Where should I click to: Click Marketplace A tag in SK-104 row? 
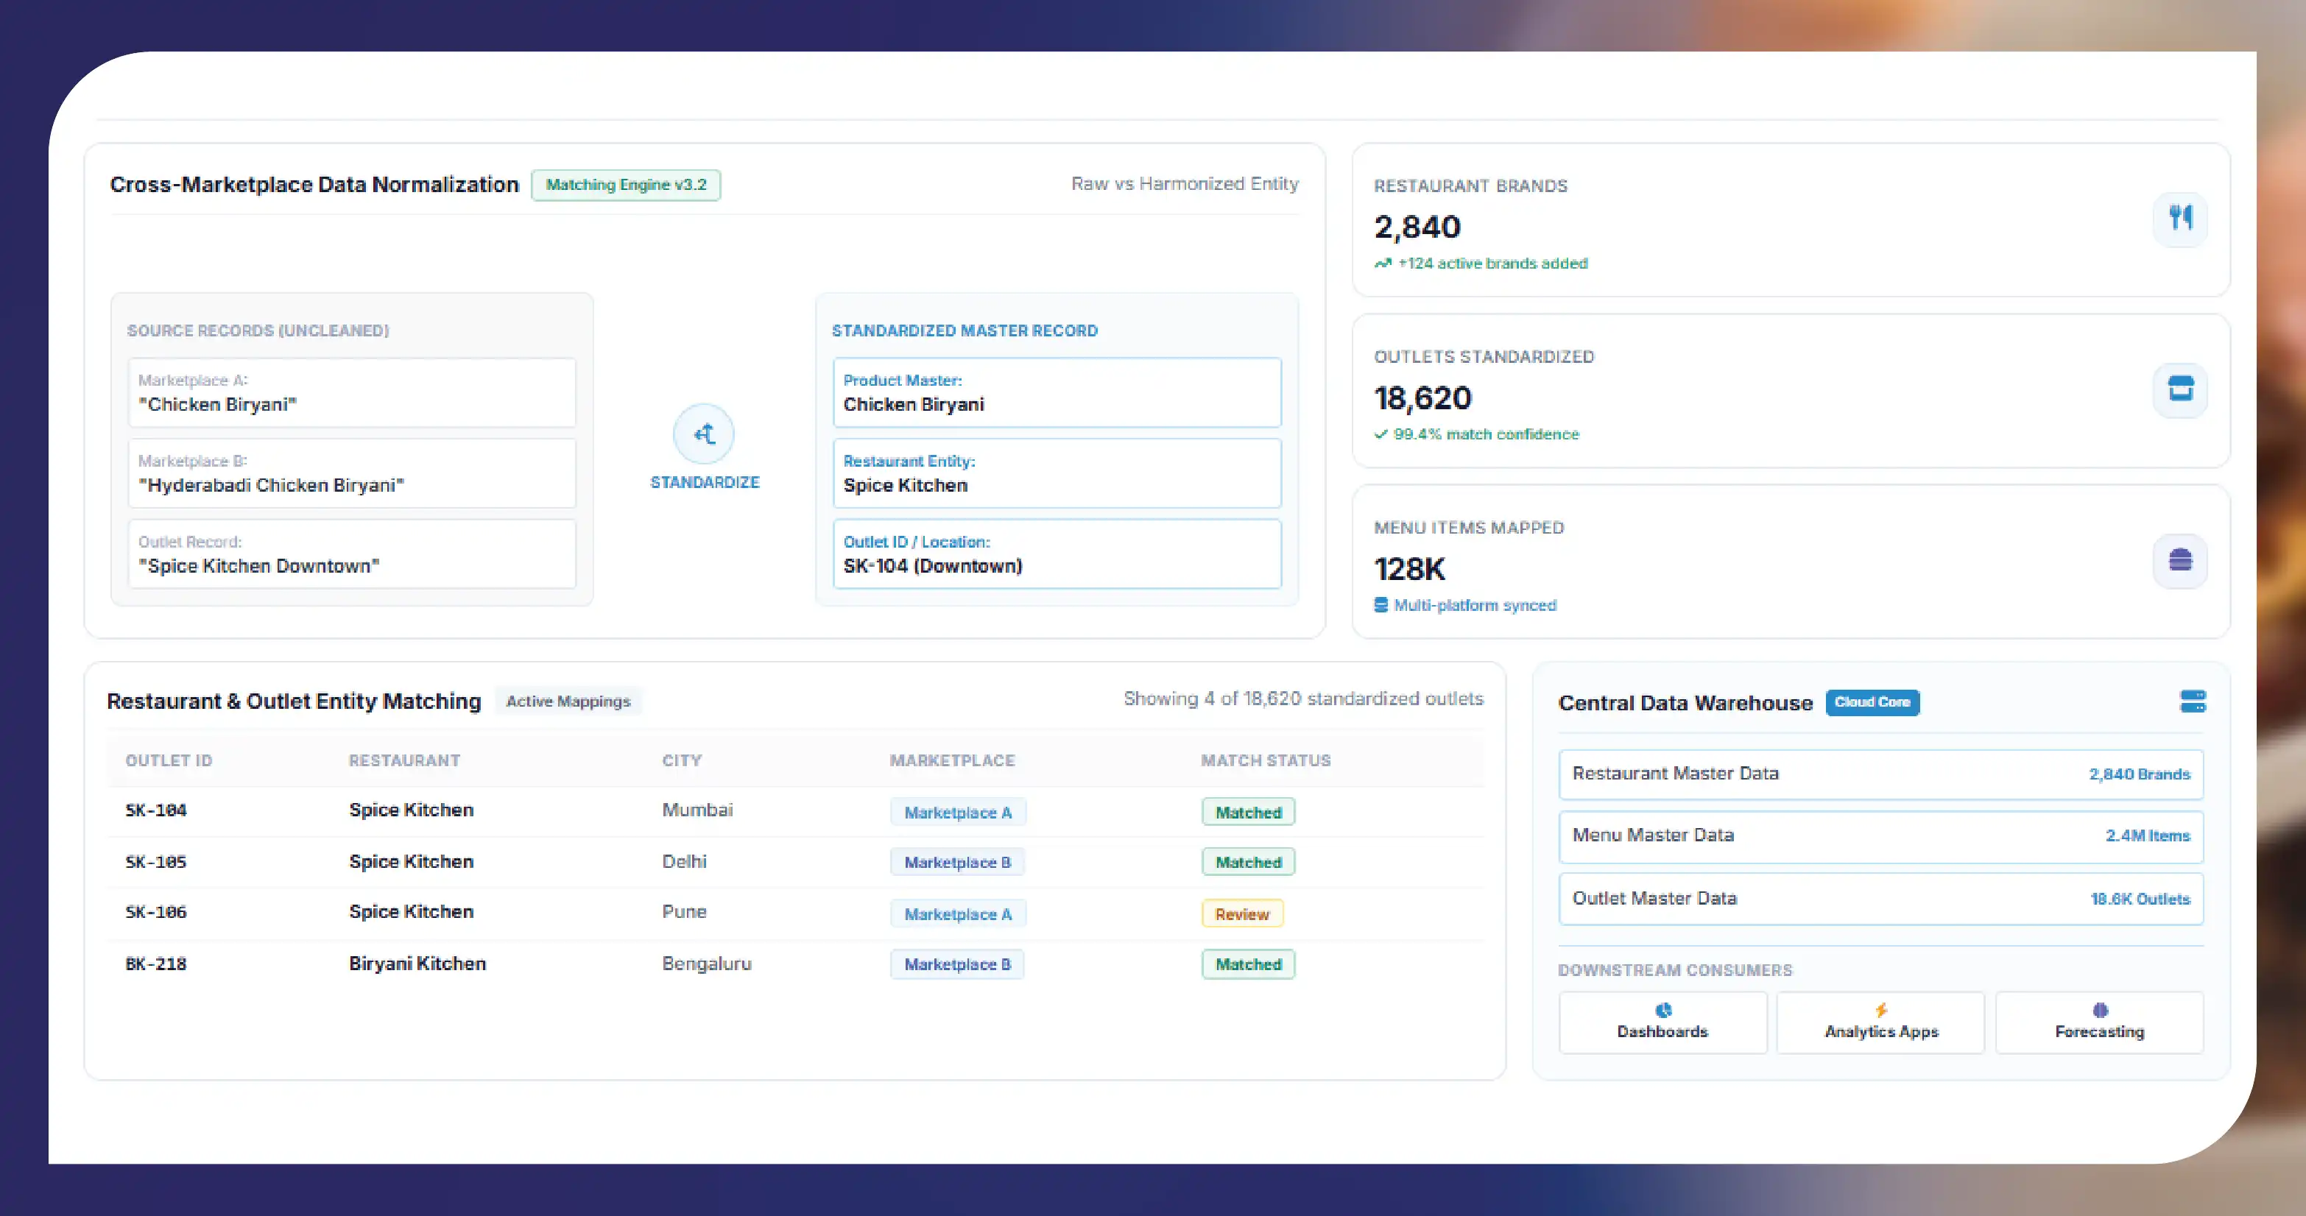pos(958,812)
